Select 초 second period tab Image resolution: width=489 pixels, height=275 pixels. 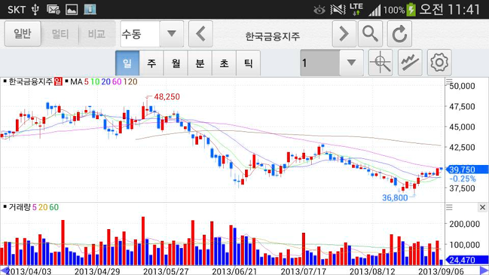224,64
